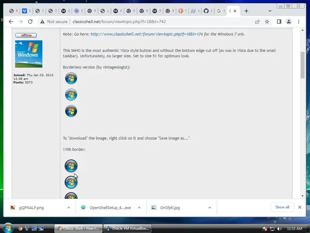Click 'Borderless version (by vintageologist):' text

(x=97, y=67)
